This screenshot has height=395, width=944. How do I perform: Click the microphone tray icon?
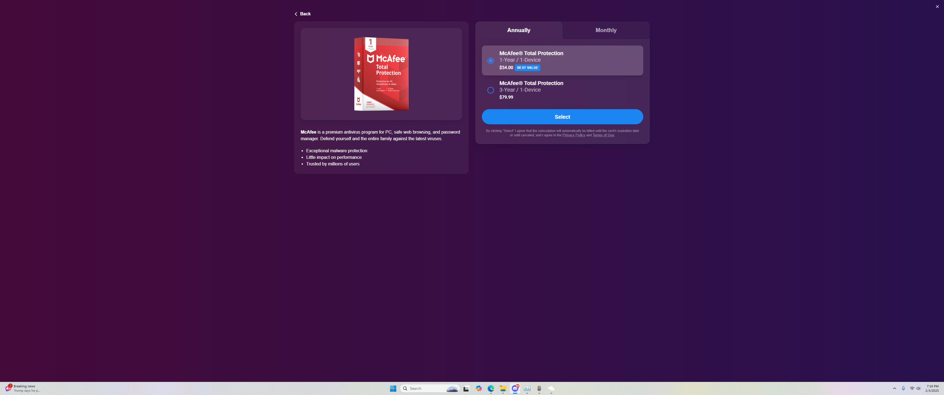tap(903, 388)
